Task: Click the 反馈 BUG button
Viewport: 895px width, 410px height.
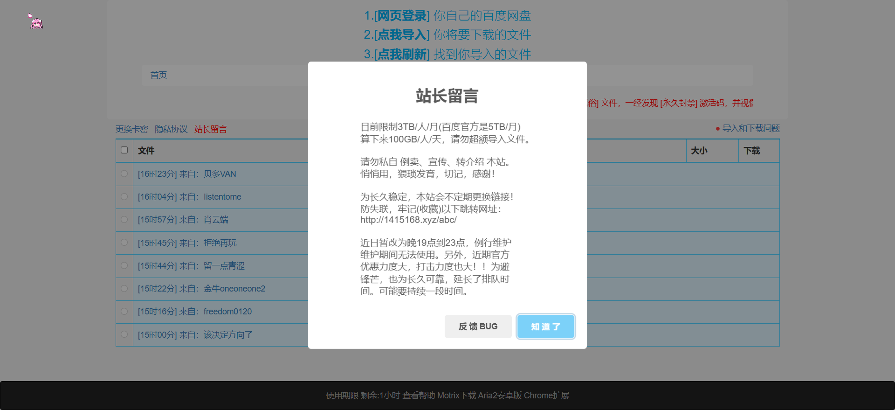Action: 478,327
